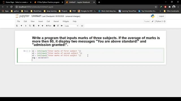Open the File menu

tap(18, 21)
